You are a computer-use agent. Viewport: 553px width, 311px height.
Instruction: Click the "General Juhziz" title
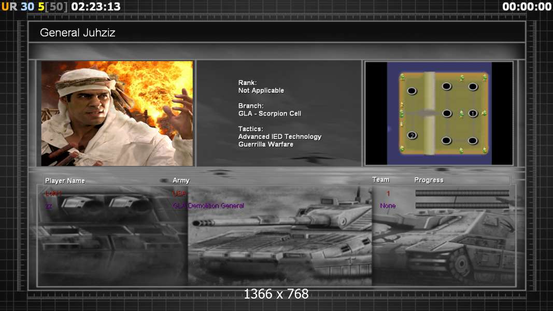tap(78, 33)
